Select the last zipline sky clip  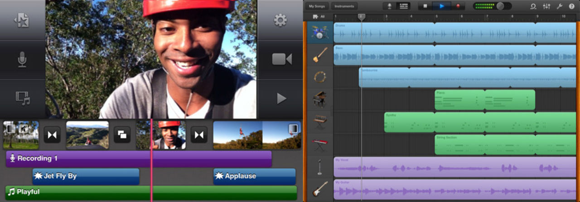point(257,135)
